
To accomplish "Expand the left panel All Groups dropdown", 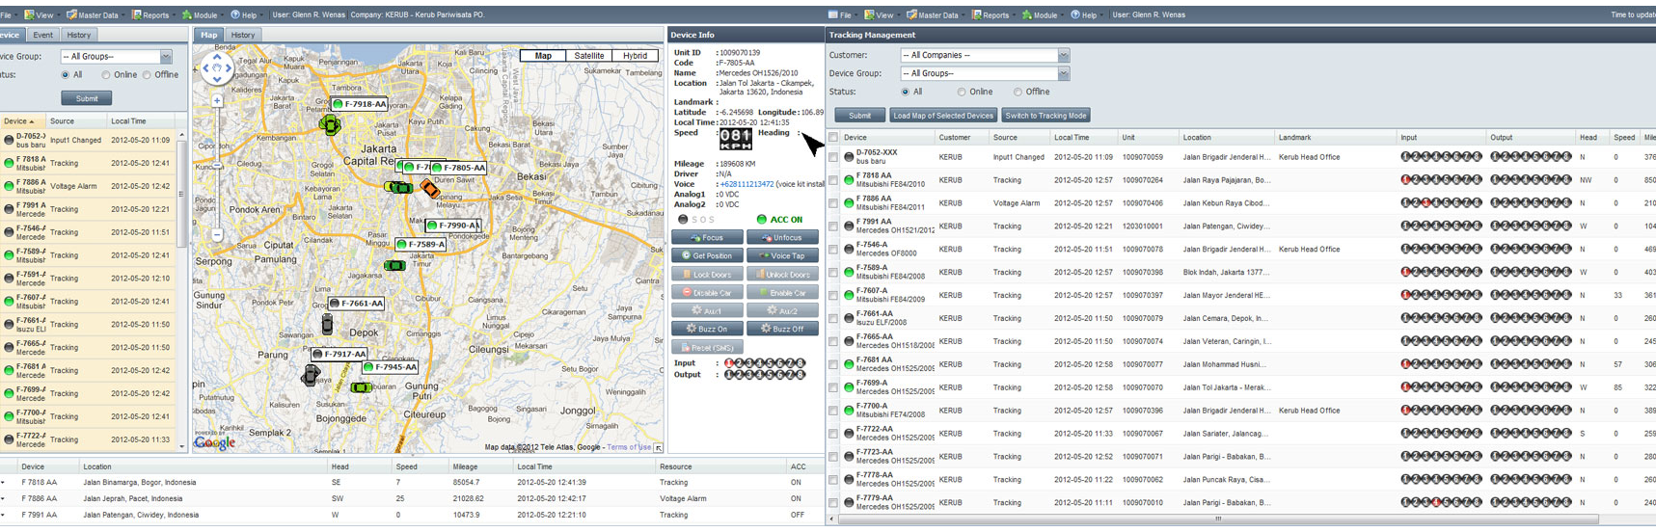I will point(166,57).
